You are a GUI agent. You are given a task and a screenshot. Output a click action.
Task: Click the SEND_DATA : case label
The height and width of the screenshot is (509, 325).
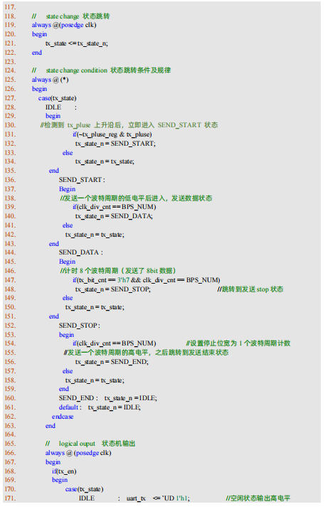(x=81, y=252)
